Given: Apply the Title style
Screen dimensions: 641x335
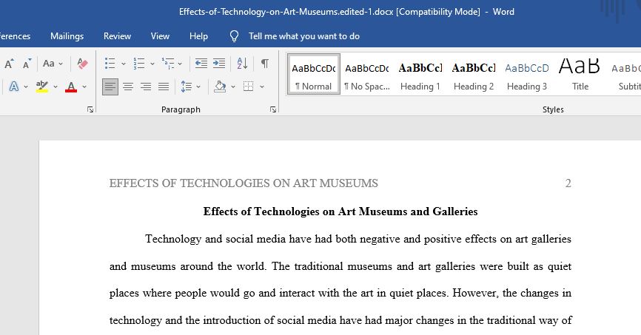Looking at the screenshot, I should 580,74.
